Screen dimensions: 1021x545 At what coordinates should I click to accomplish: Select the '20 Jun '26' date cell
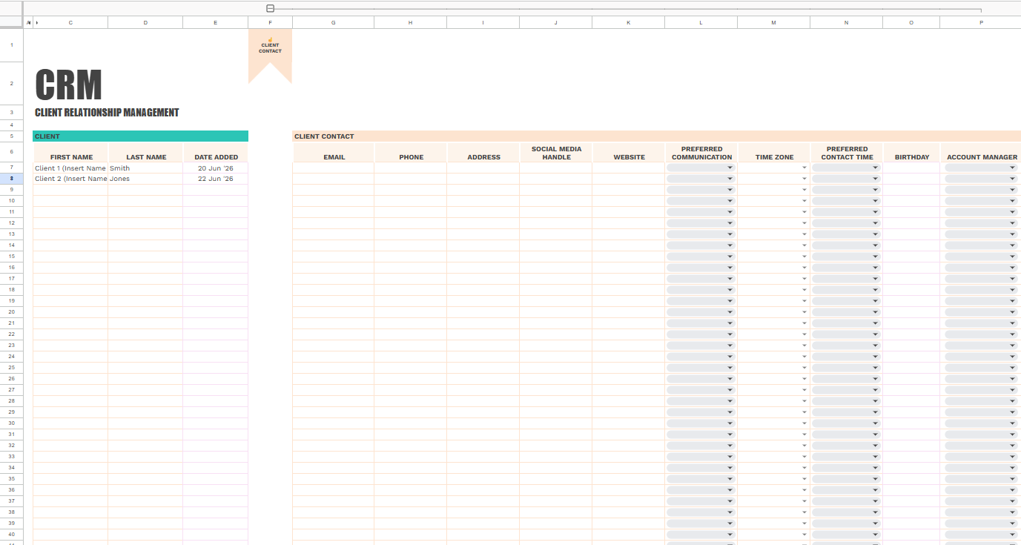pos(216,168)
